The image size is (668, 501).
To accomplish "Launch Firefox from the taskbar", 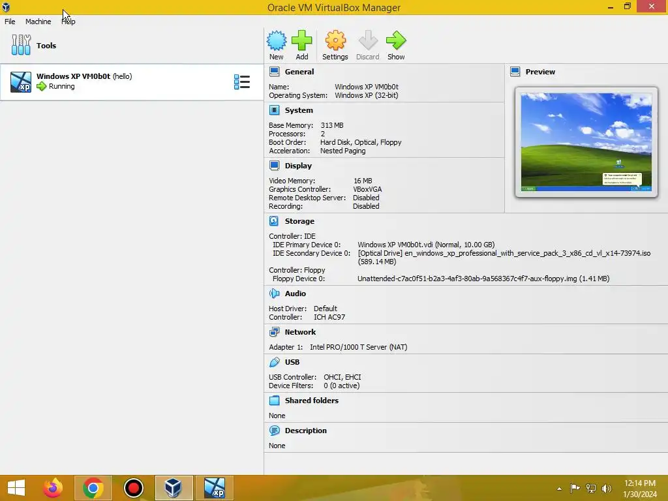I will tap(53, 488).
